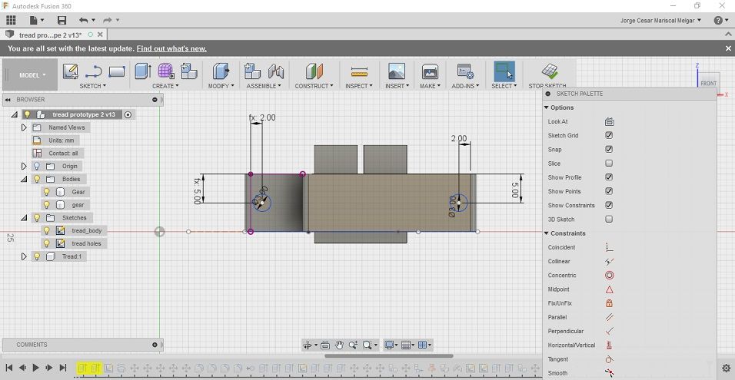Image resolution: width=735 pixels, height=380 pixels.
Task: Click the Find out what's new link
Action: (171, 48)
